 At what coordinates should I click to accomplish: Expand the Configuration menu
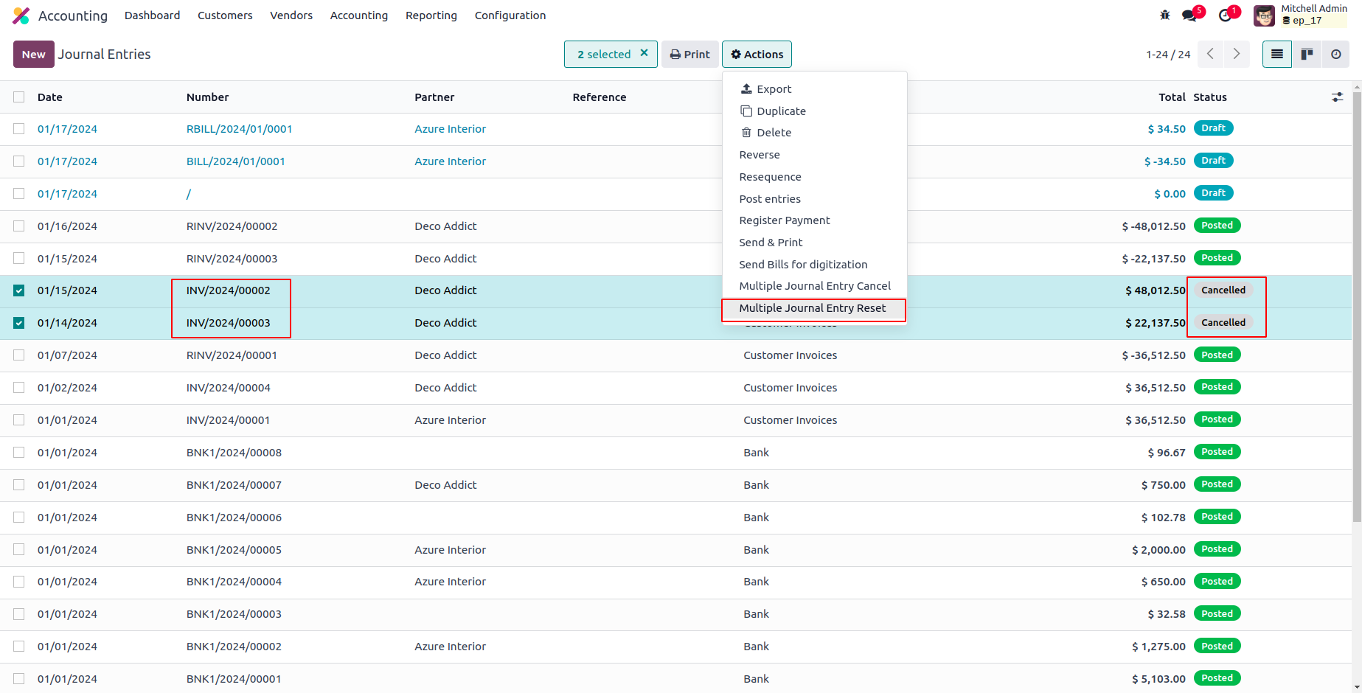click(510, 15)
